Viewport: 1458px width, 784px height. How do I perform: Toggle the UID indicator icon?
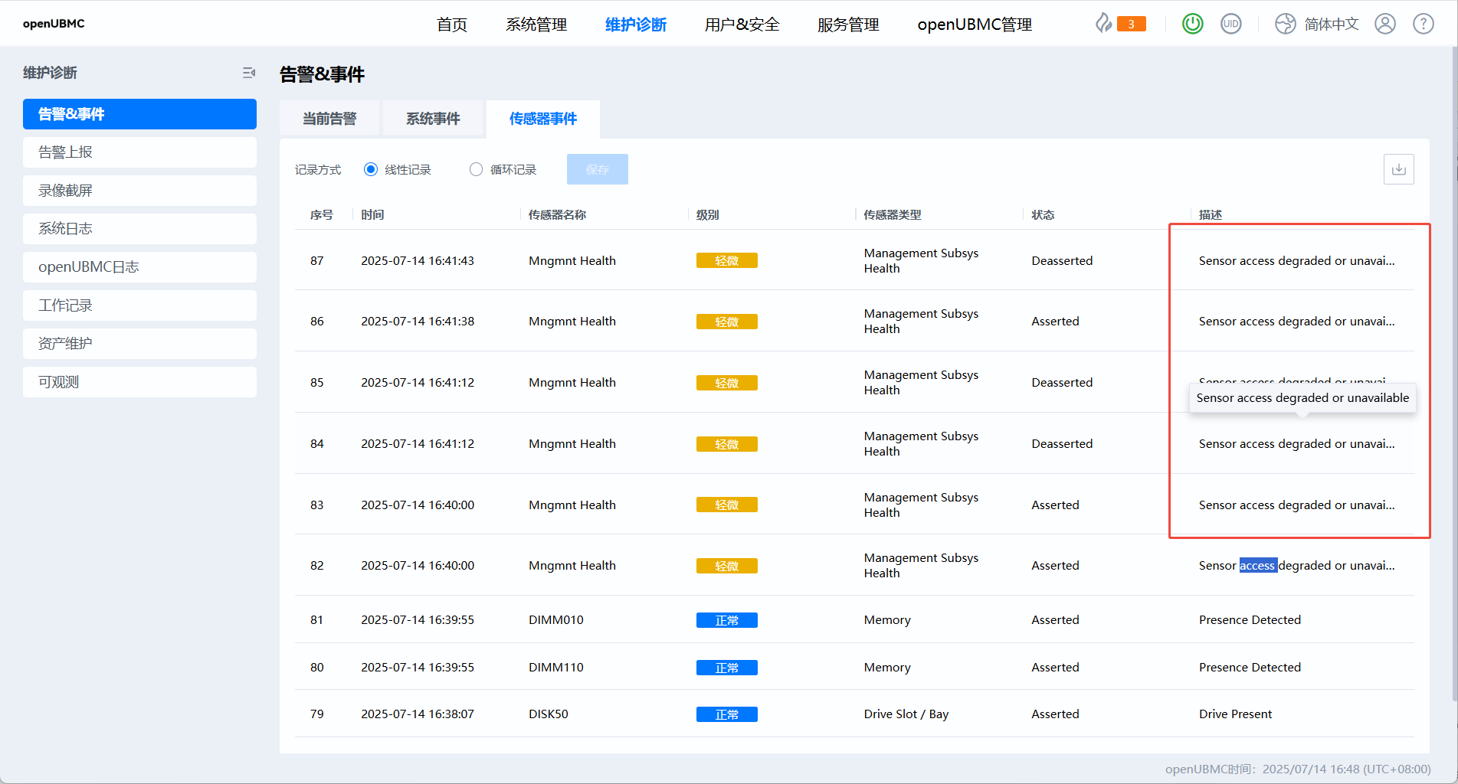pyautogui.click(x=1230, y=24)
